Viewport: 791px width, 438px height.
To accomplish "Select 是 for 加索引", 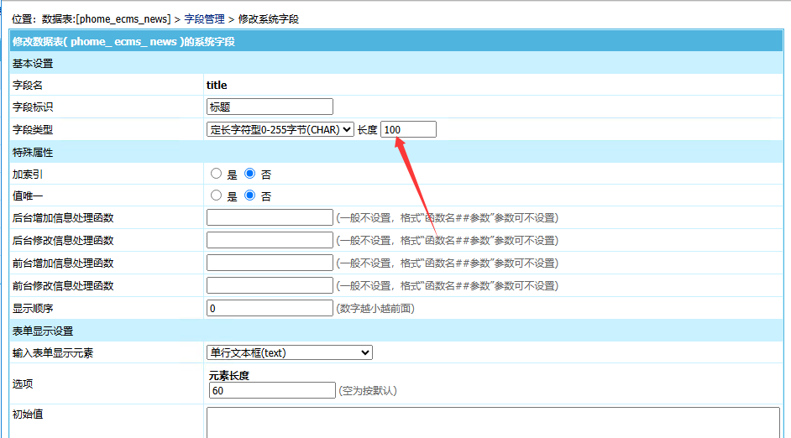I will [216, 174].
